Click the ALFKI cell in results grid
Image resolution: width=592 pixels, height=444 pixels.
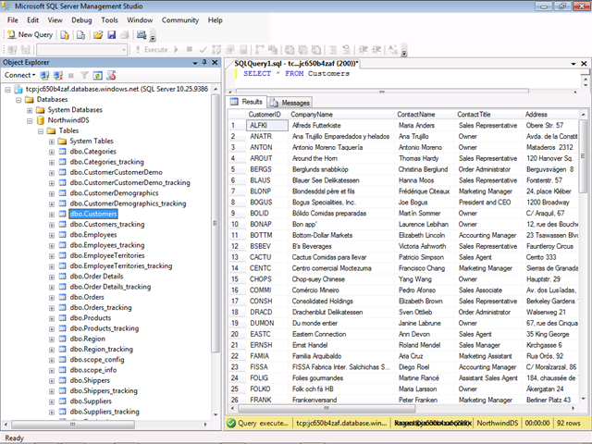point(258,125)
